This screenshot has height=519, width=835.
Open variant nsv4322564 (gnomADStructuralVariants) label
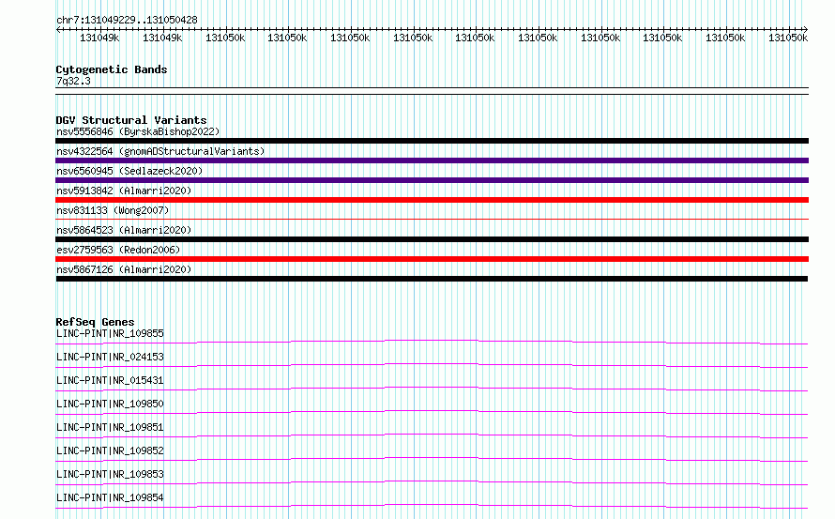[160, 151]
